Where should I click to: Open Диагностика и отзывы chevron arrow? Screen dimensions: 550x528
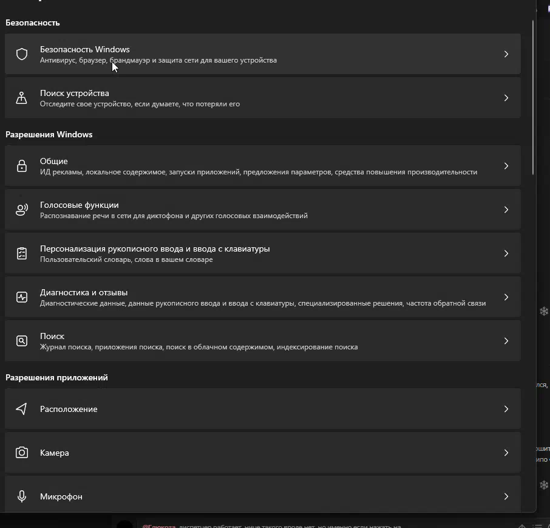506,297
